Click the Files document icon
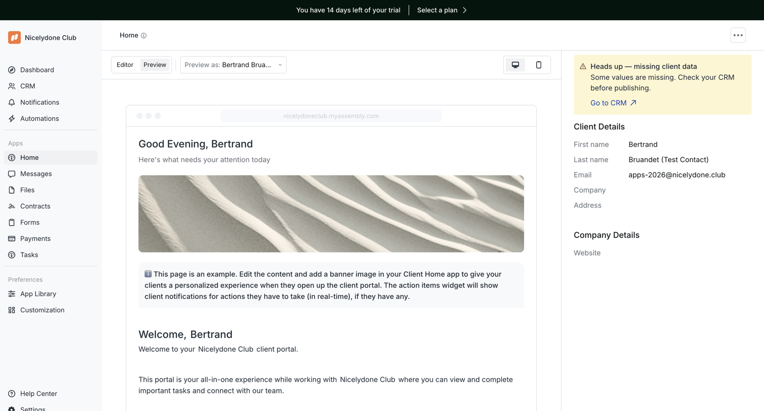The image size is (764, 411). click(x=12, y=190)
